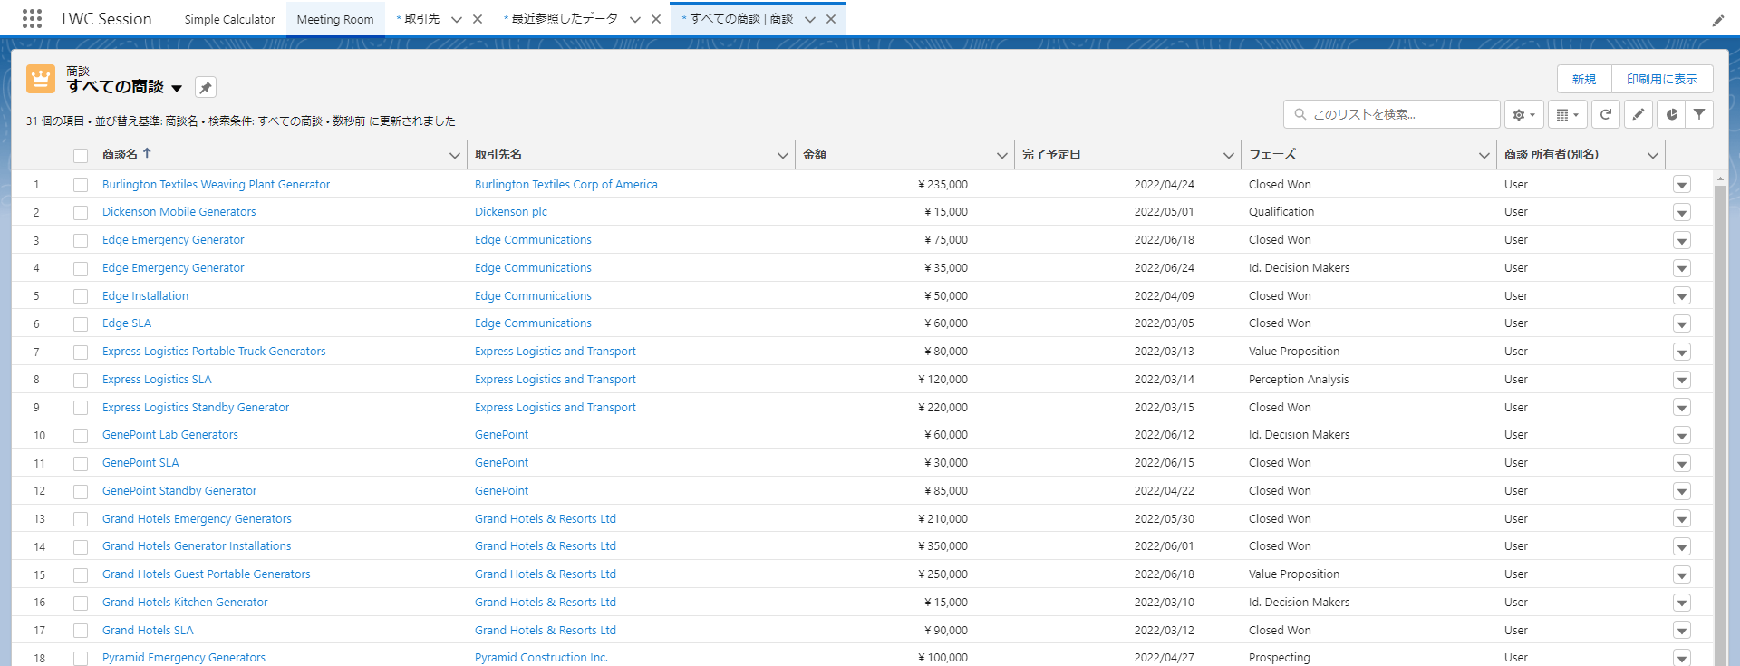Click the opportunity crown icon
The width and height of the screenshot is (1740, 666).
tap(41, 79)
